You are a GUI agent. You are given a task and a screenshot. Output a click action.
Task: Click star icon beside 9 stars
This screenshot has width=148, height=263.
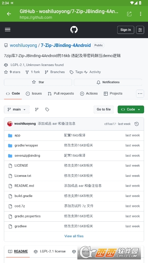6,72
